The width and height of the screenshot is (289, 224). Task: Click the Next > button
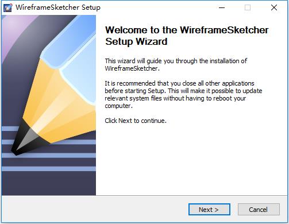pyautogui.click(x=209, y=210)
